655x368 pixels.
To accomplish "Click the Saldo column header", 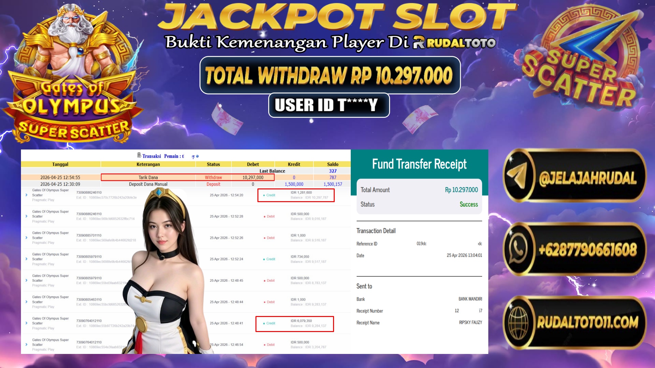I will pos(332,164).
